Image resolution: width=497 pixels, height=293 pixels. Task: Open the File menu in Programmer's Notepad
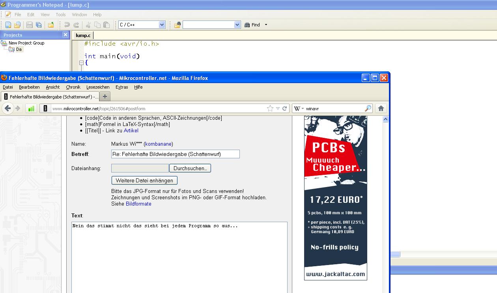[18, 15]
